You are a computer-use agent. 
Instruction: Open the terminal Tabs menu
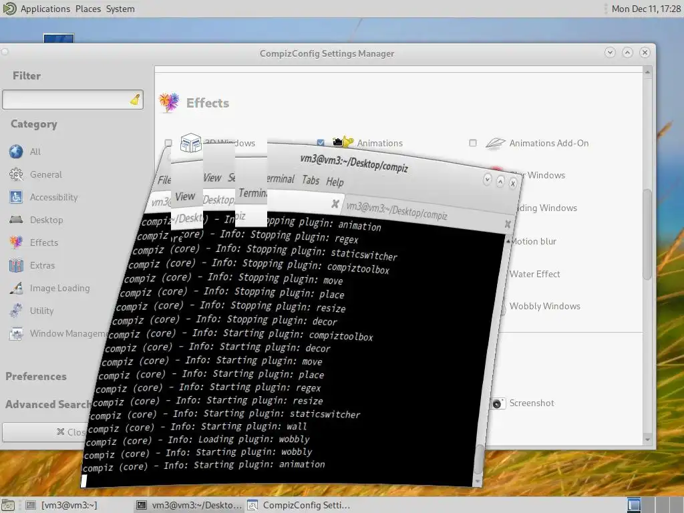(x=311, y=180)
